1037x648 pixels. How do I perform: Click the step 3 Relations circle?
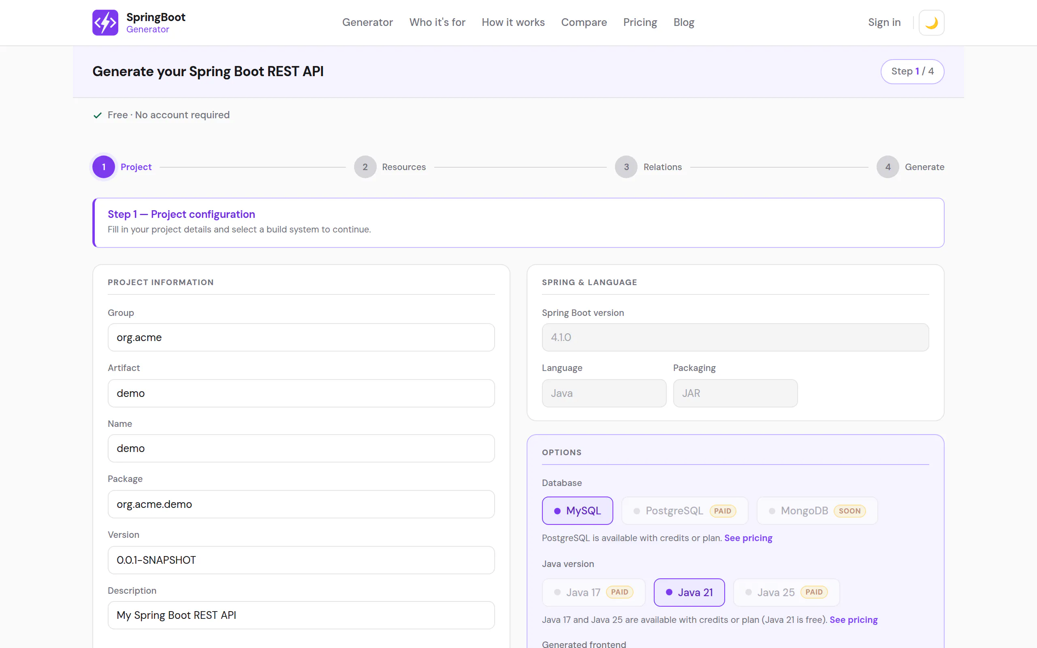coord(626,167)
